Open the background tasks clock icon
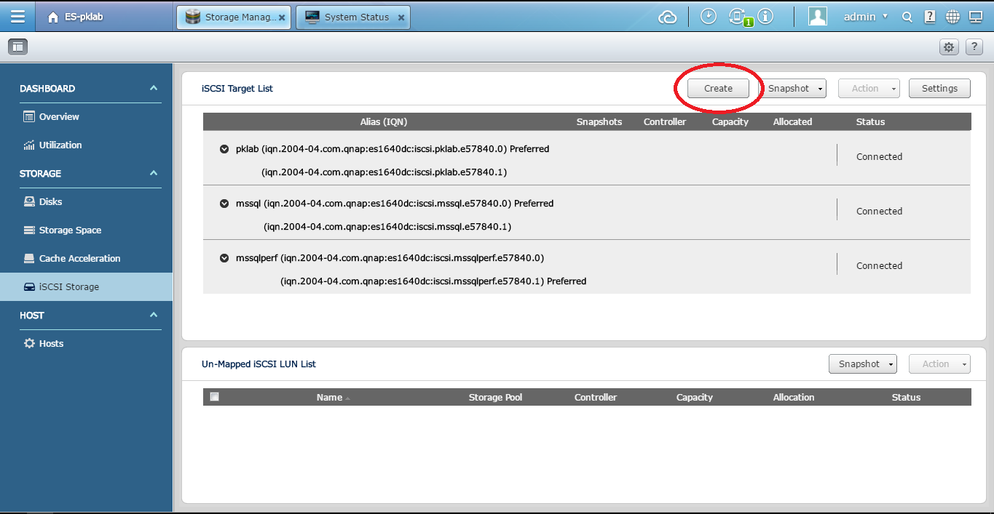The width and height of the screenshot is (994, 514). pos(708,17)
